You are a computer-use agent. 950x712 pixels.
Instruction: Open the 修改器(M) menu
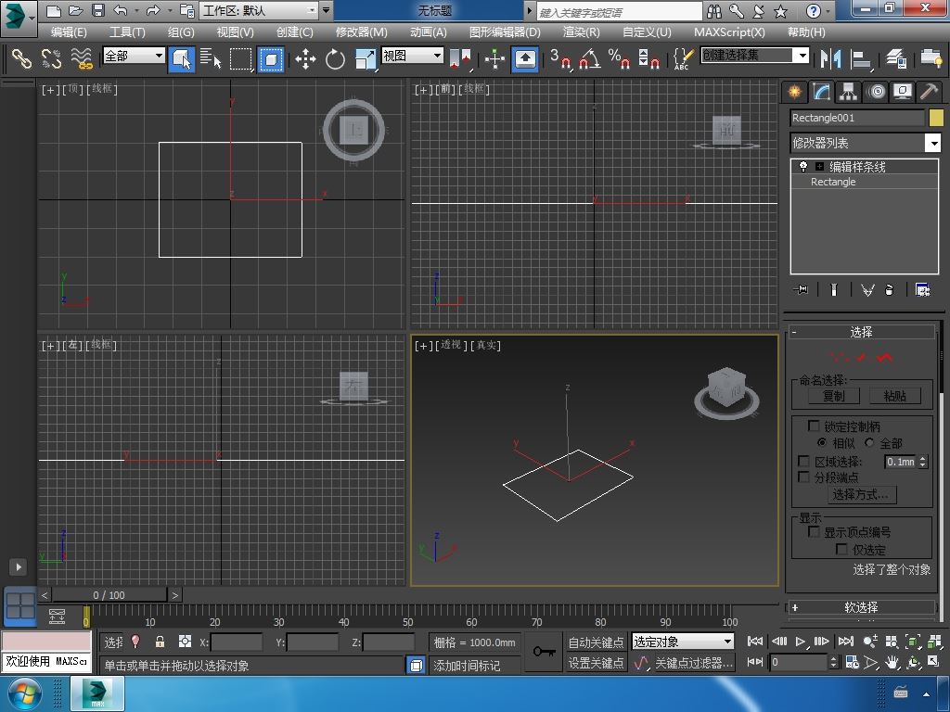pos(361,32)
